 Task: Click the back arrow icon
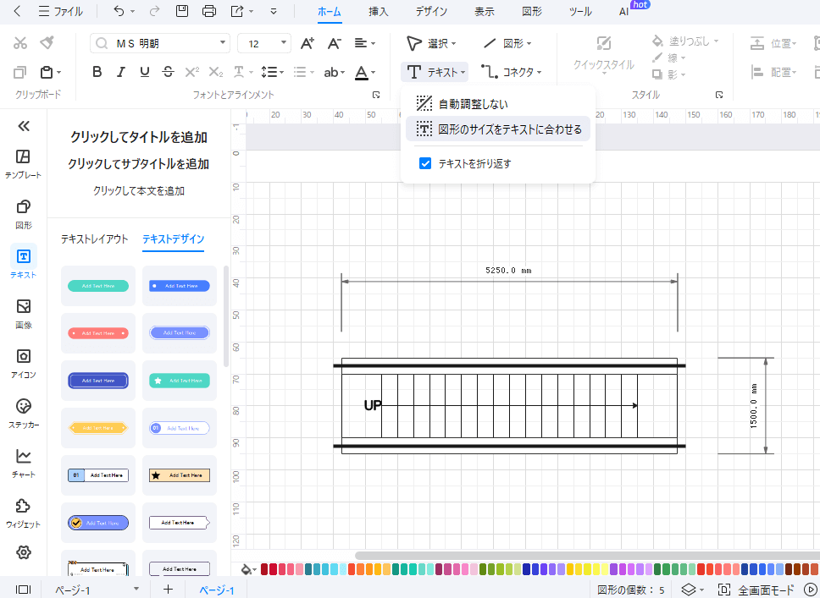(x=17, y=11)
